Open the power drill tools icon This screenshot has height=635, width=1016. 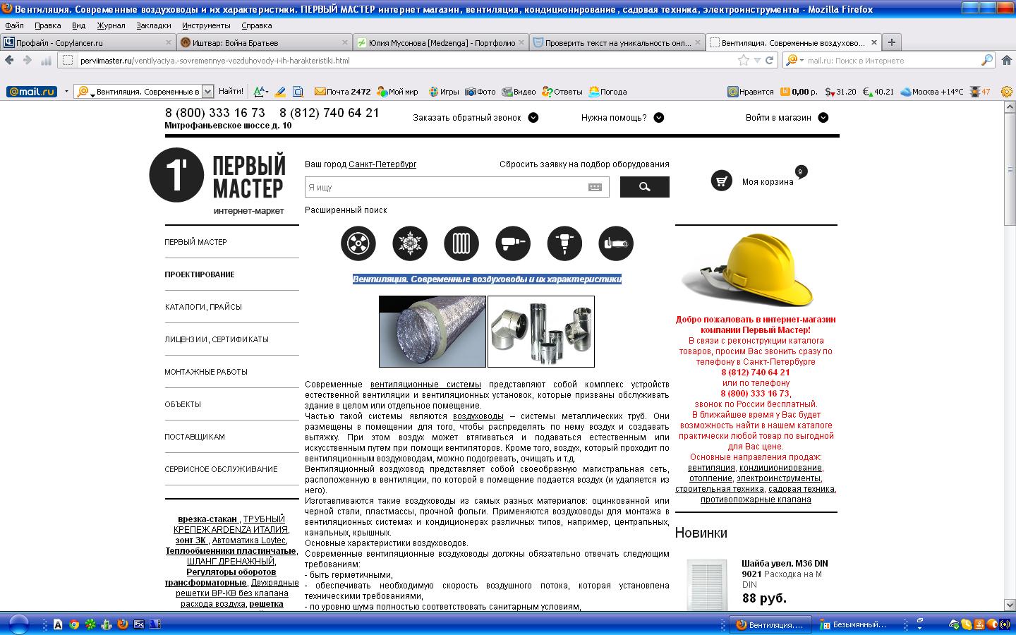pyautogui.click(x=513, y=244)
